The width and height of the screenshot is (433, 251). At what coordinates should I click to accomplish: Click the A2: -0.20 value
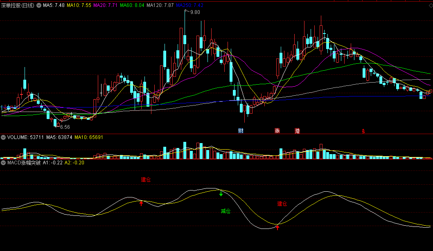pos(74,163)
